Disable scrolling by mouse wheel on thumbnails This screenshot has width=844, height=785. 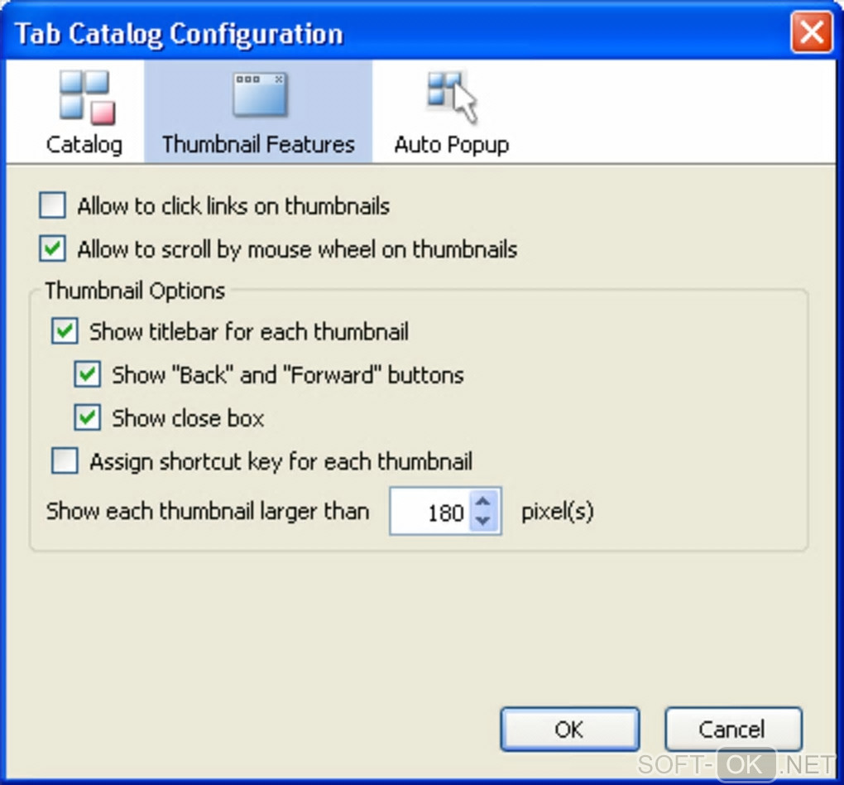[53, 249]
